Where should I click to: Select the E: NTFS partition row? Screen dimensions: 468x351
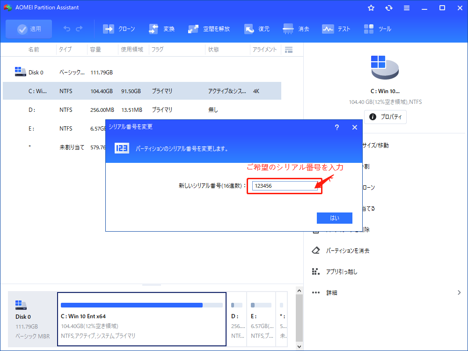click(54, 128)
